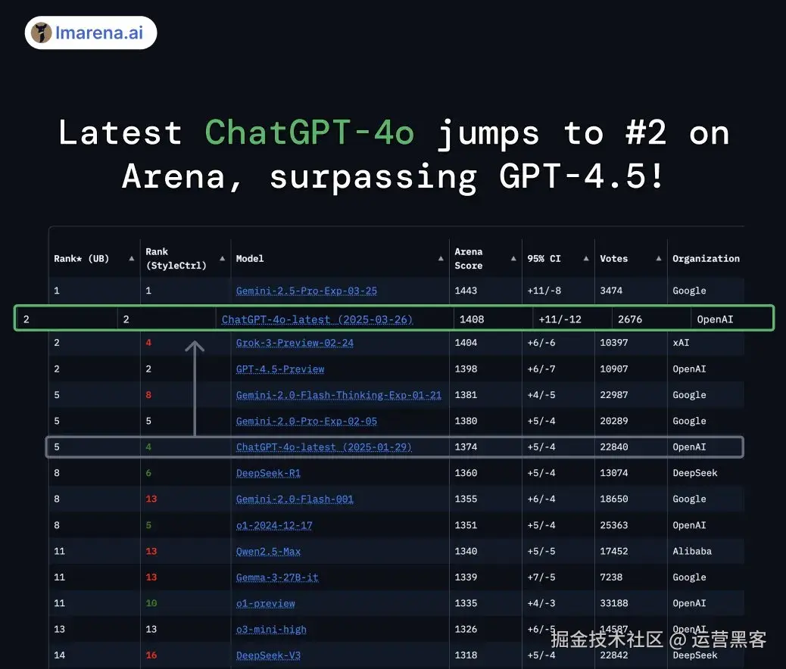This screenshot has height=669, width=786.
Task: Click the Model column header text
Action: (250, 259)
